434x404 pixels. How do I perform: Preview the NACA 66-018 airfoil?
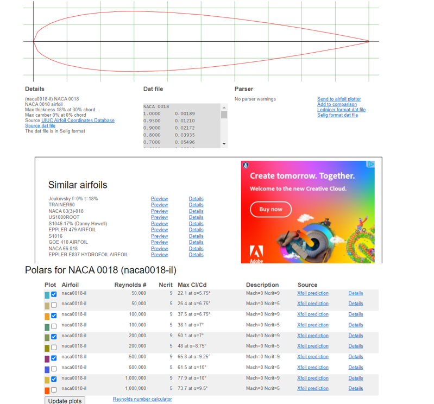pos(160,249)
